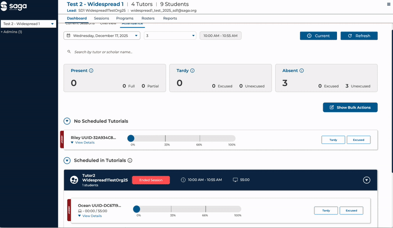Mark Ocean as Excused

[351, 211]
